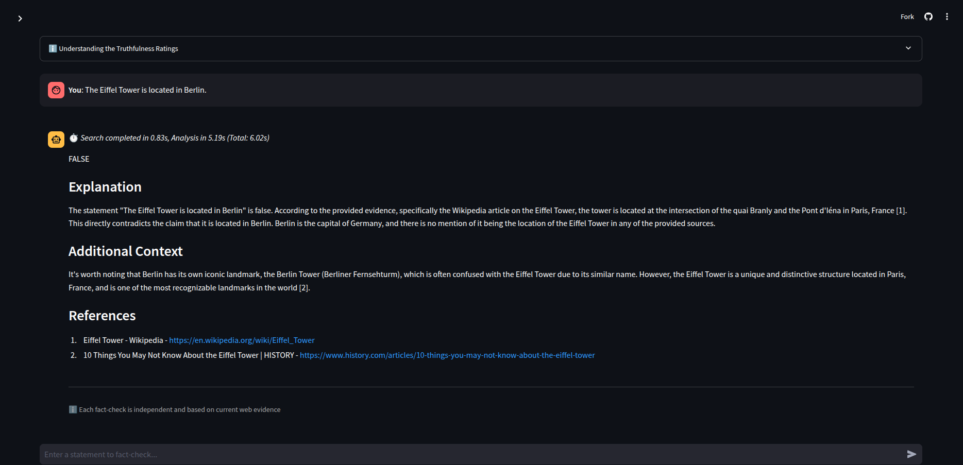Expand the sidebar using the top-left chevron
This screenshot has height=465, width=963.
point(20,19)
